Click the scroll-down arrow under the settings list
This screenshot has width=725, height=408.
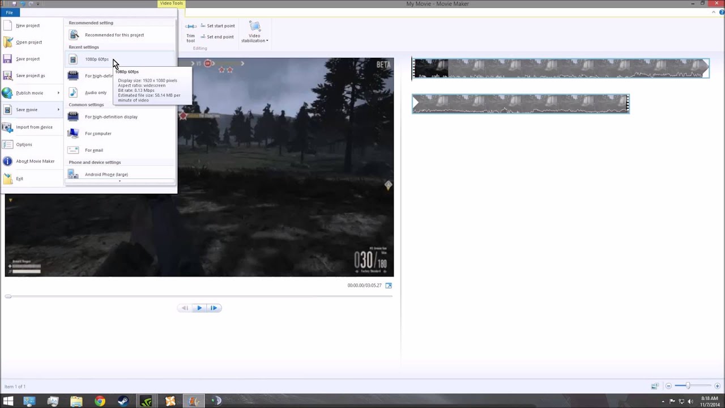pyautogui.click(x=120, y=181)
